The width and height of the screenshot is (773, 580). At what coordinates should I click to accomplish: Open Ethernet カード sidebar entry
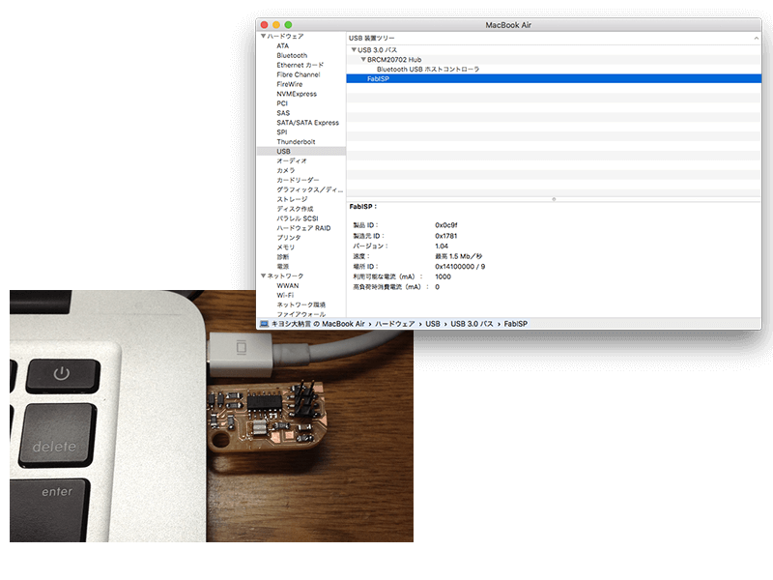(x=301, y=65)
